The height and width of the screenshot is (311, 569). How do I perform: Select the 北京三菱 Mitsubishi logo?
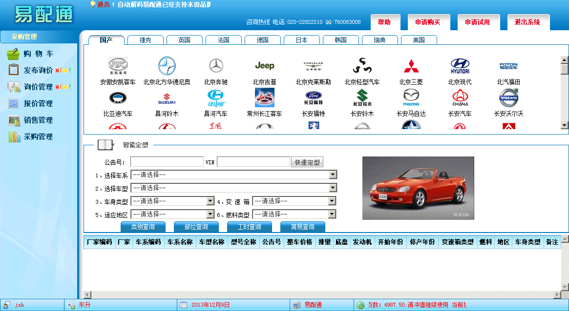click(411, 66)
